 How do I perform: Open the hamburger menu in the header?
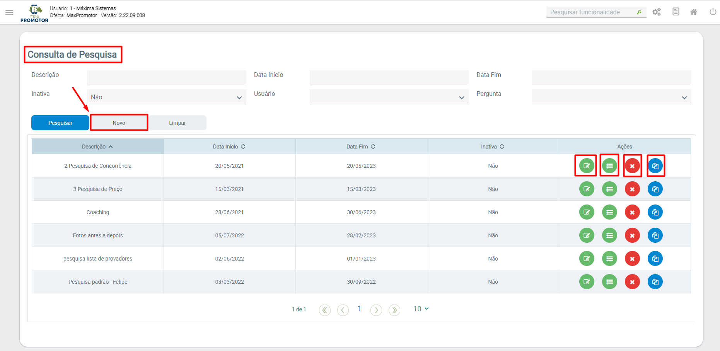point(9,12)
